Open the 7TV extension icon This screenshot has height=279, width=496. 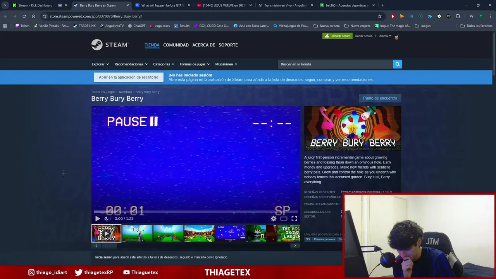[x=430, y=16]
